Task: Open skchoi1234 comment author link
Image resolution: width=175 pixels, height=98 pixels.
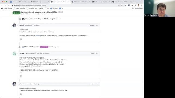Action: (23, 53)
